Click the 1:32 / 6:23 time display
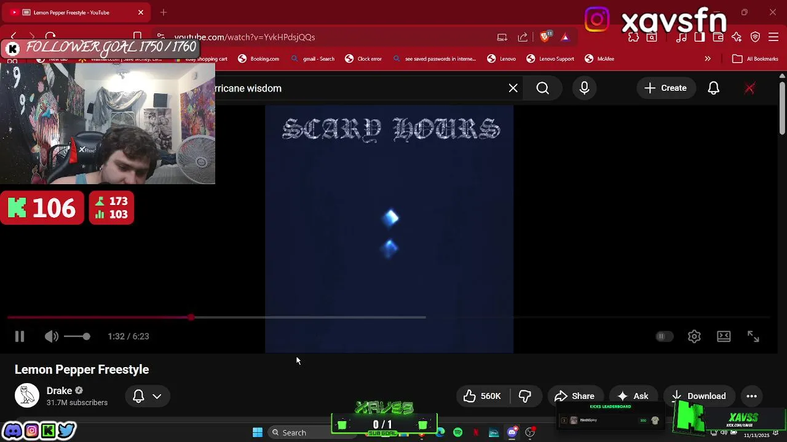The width and height of the screenshot is (787, 442). point(129,336)
